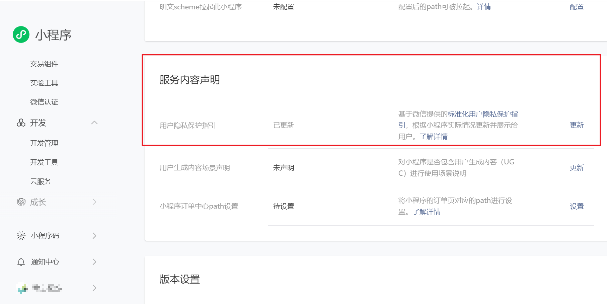This screenshot has width=607, height=304.
Task: Expand the account section chevron
Action: coord(94,288)
